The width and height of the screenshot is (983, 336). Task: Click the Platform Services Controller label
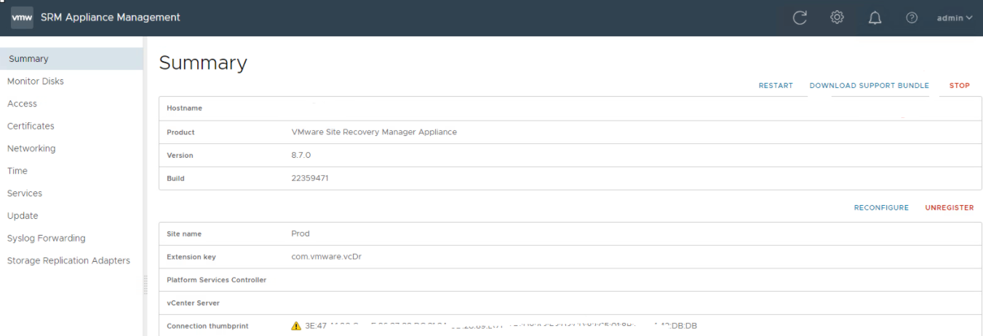pyautogui.click(x=217, y=280)
